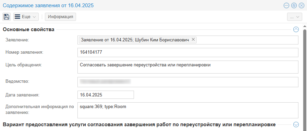The image size is (307, 131).
Task: Collapse the Основные свойства section
Action: coord(296,29)
